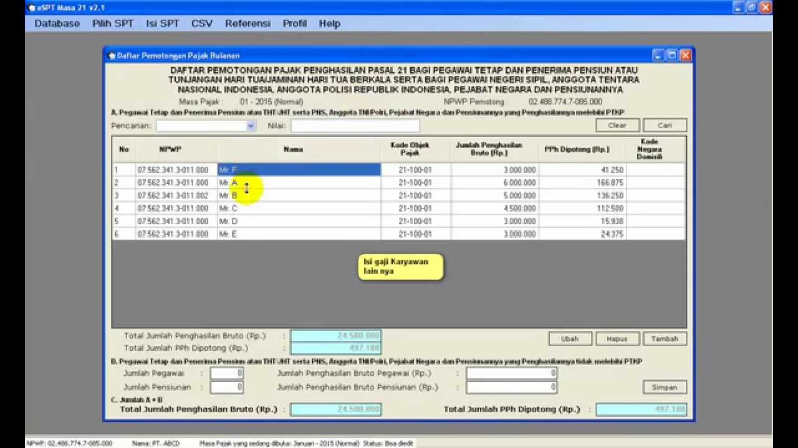Select the Mr. A name cell
Image resolution: width=798 pixels, height=448 pixels.
[299, 183]
